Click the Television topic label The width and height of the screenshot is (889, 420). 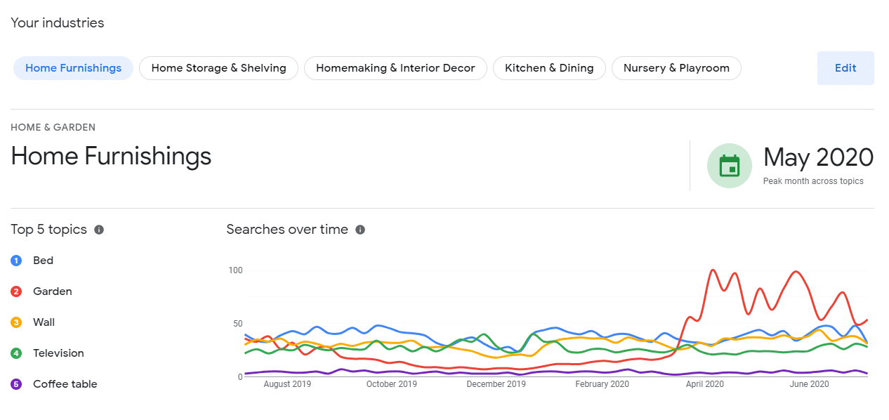[x=58, y=353]
